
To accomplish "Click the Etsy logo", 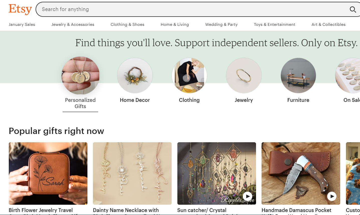I will (x=20, y=9).
